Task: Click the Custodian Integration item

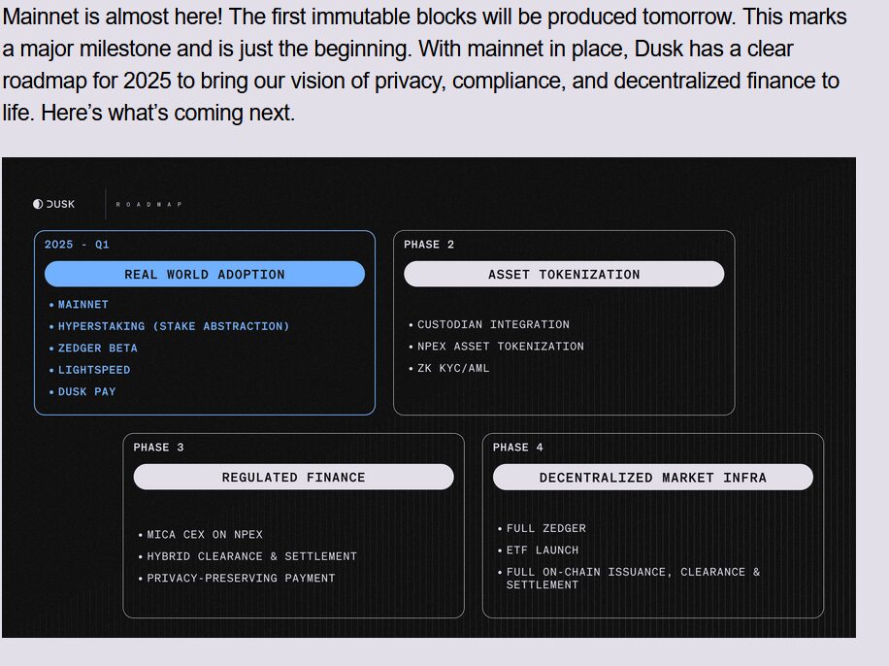Action: [493, 325]
